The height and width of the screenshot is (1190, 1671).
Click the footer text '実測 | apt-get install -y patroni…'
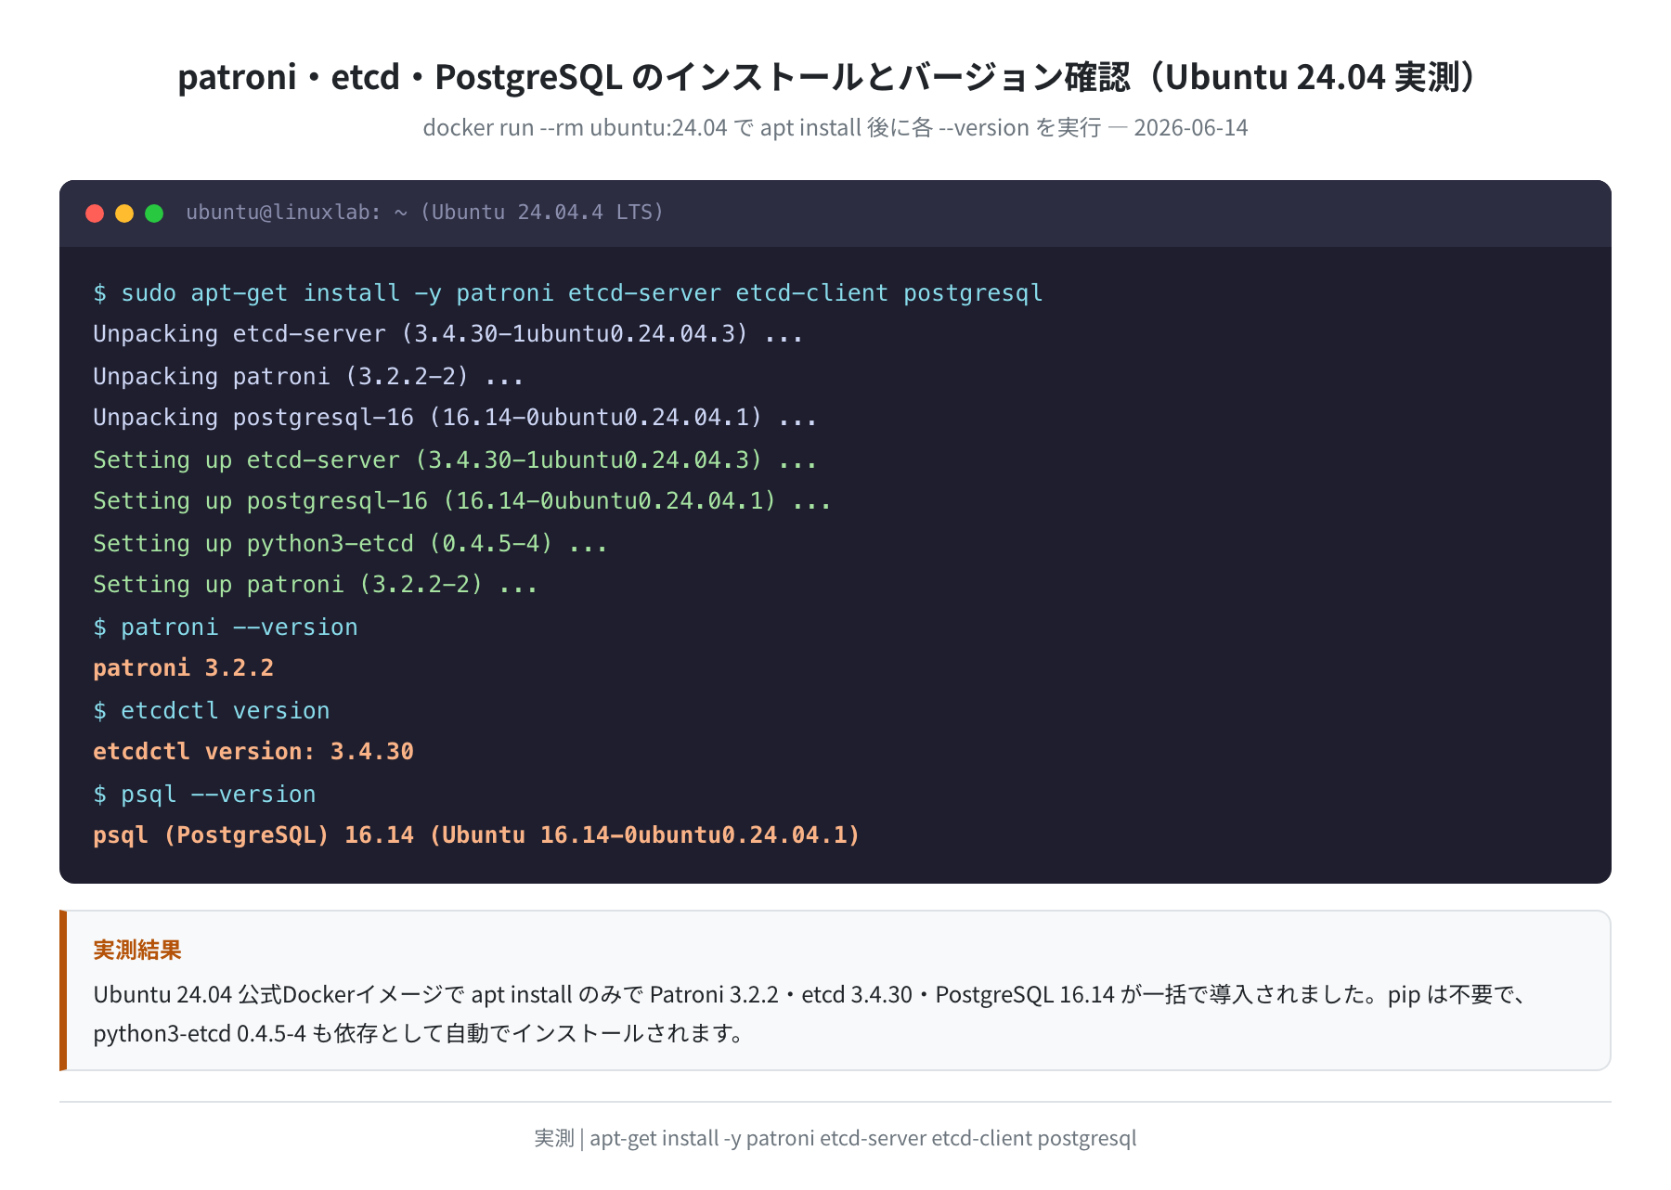tap(835, 1138)
